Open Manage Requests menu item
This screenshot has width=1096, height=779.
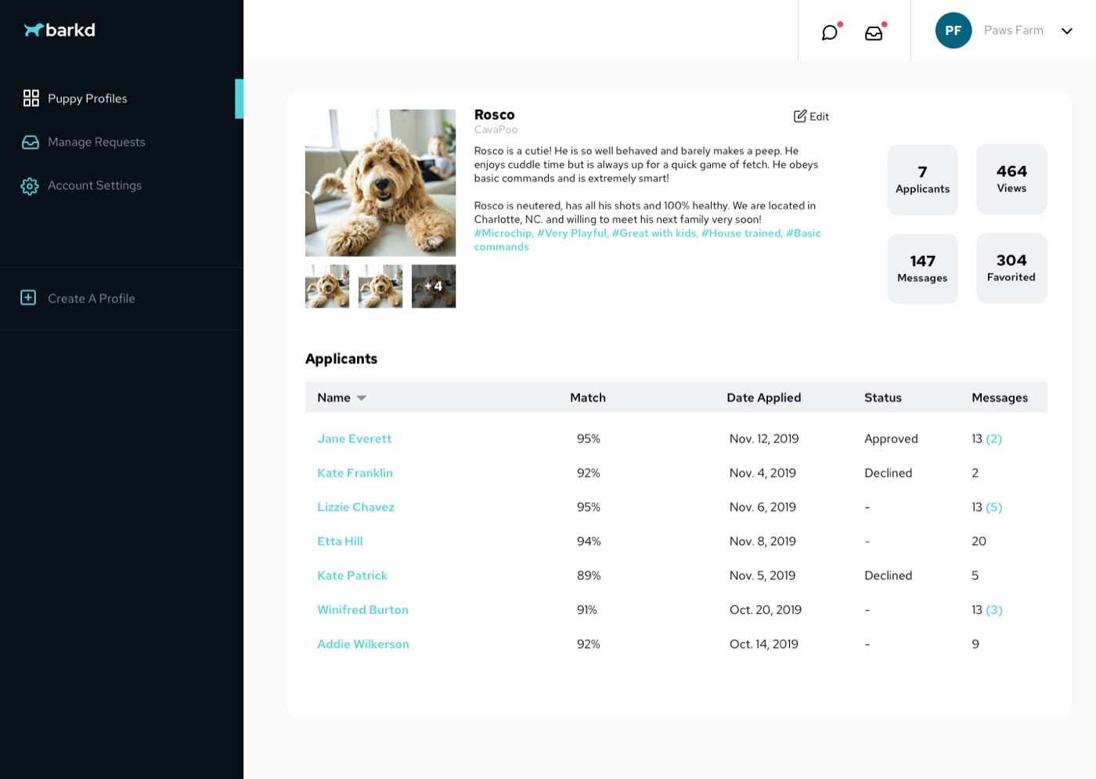click(96, 142)
